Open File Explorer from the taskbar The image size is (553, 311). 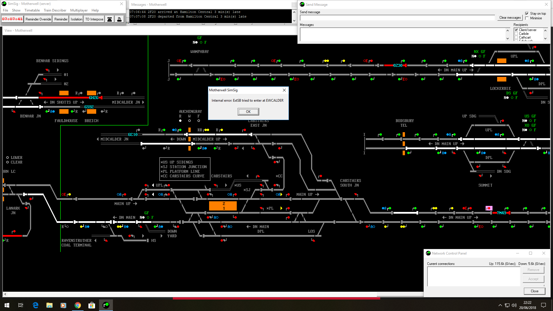[50, 305]
